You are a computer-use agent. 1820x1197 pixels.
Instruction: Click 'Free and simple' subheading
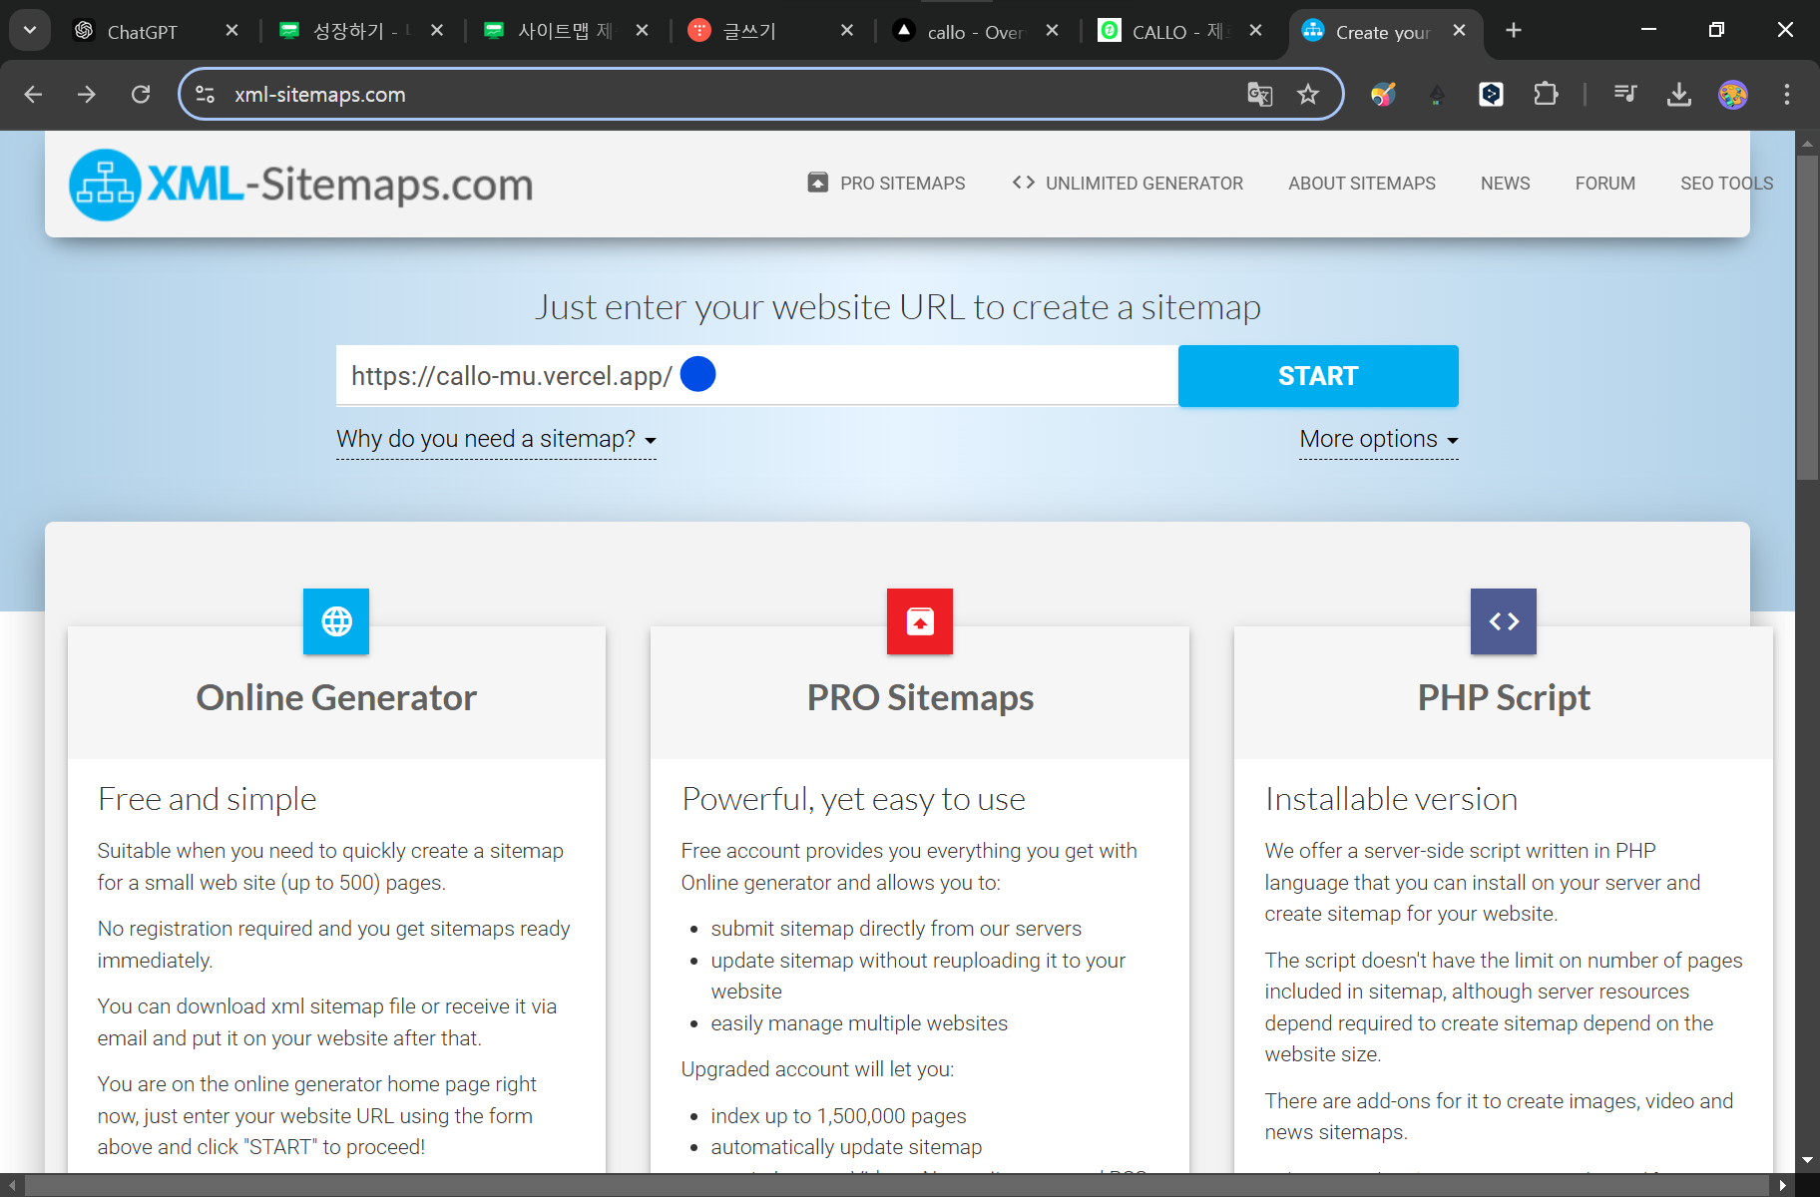[x=207, y=799]
